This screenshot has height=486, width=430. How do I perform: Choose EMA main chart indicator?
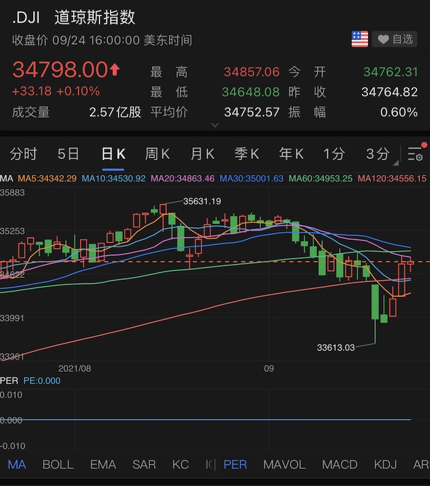pyautogui.click(x=103, y=465)
